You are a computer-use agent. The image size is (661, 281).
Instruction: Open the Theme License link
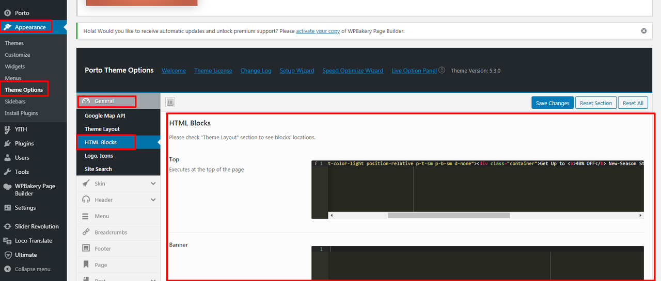[213, 71]
